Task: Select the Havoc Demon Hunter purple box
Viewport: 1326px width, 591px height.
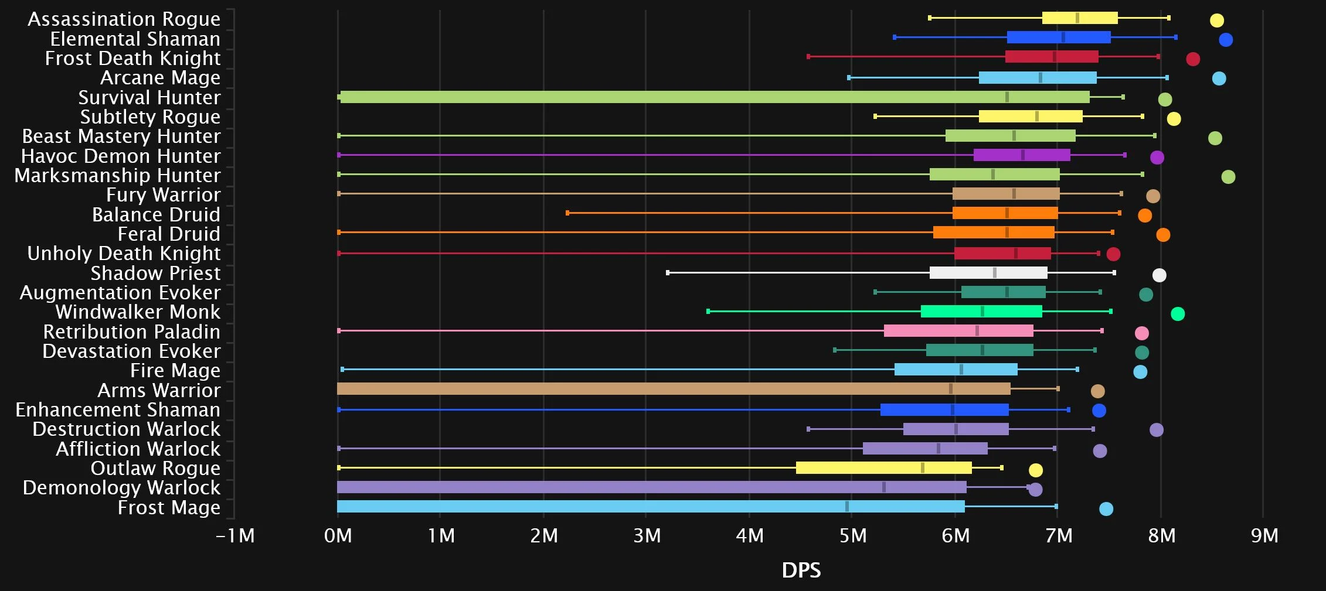Action: pos(1022,155)
